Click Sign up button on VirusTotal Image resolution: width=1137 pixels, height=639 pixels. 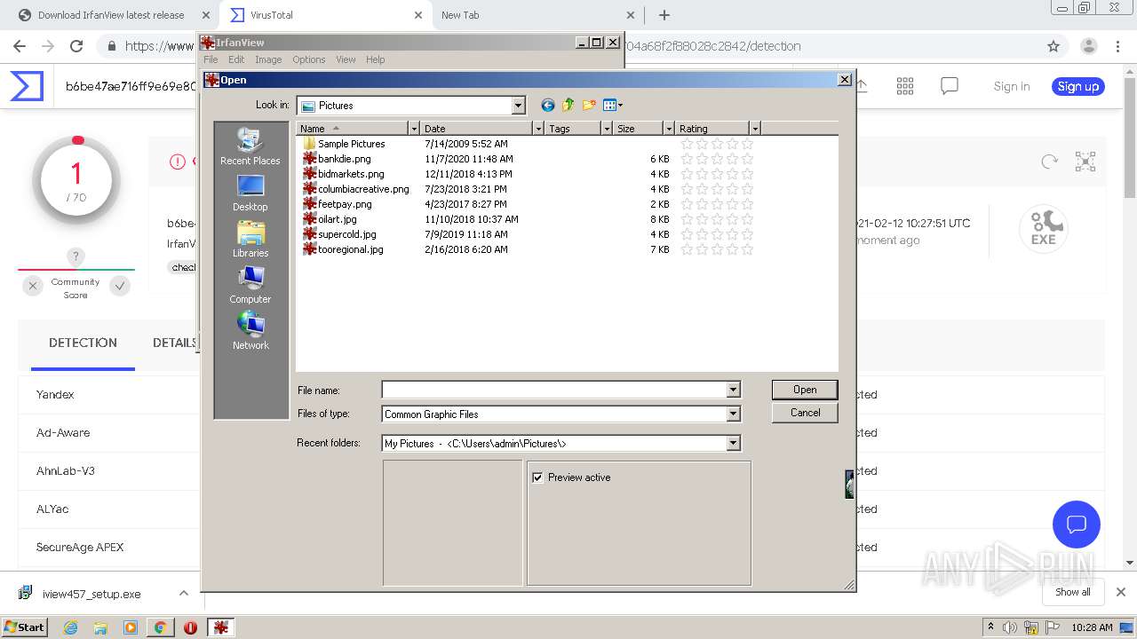[x=1078, y=86]
